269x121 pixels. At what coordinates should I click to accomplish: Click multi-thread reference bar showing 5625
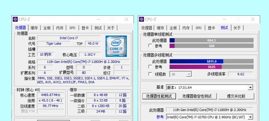point(212,67)
